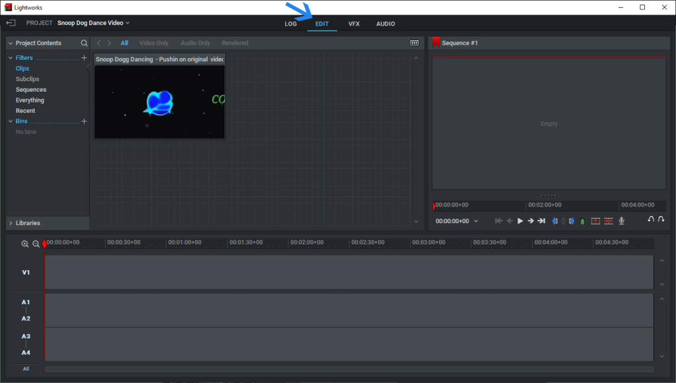This screenshot has width=676, height=383.
Task: Filter by Audio Only
Action: click(195, 43)
